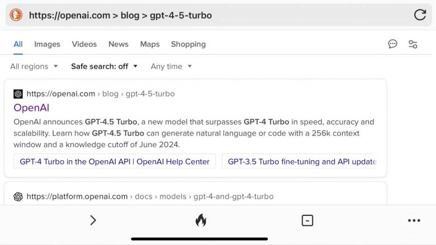Expand the All regions dropdown

tap(34, 66)
